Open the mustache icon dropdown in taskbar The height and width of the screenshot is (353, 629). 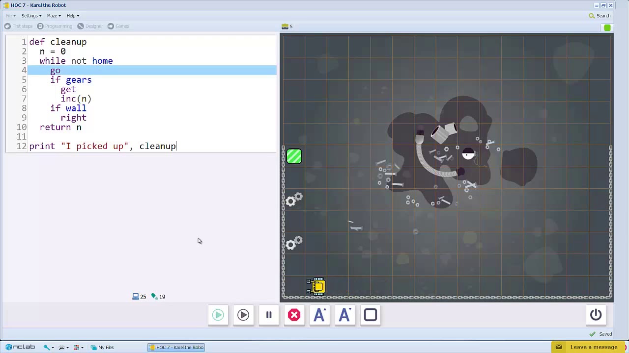pyautogui.click(x=63, y=347)
